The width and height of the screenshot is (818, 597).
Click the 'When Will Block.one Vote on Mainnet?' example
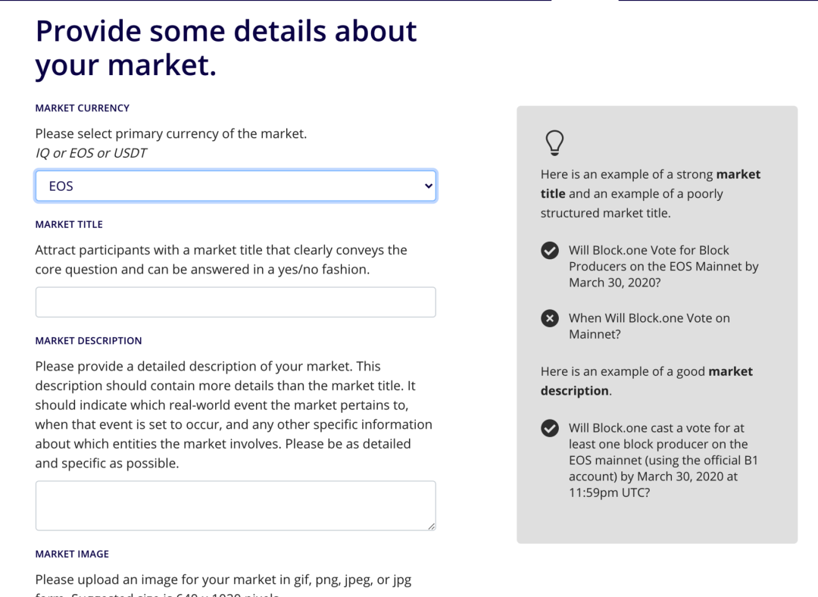click(x=649, y=327)
